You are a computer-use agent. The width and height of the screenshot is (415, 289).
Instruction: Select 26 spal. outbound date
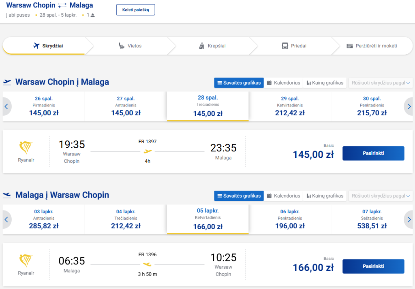click(44, 106)
